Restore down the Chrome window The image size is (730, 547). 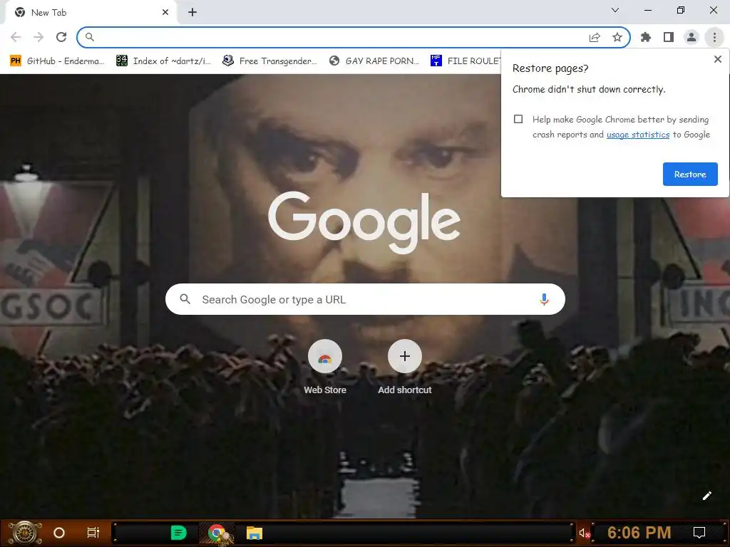click(x=681, y=10)
